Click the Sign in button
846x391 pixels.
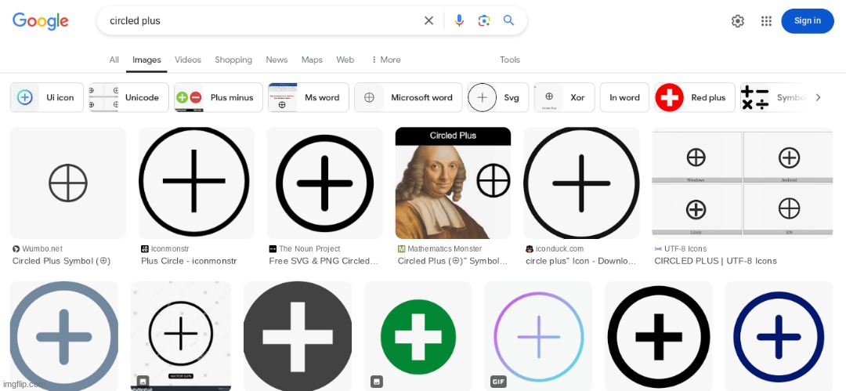(x=807, y=21)
